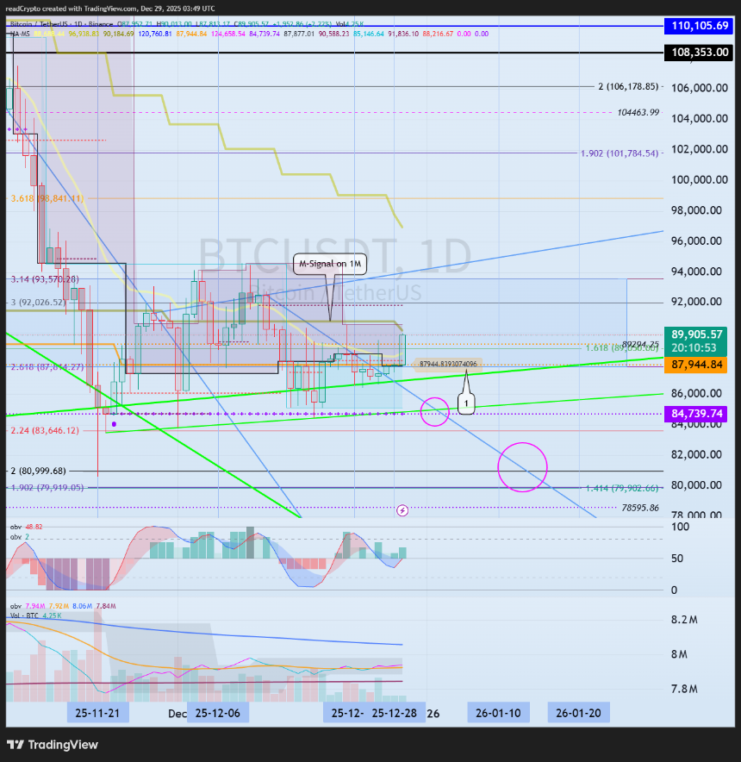Click the 26-01-10 date marker

pos(498,713)
